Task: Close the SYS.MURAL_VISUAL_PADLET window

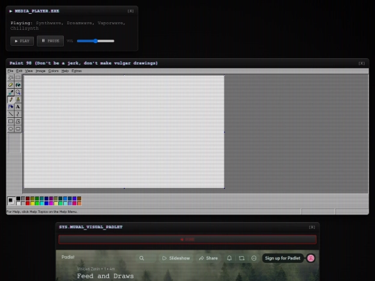Action: 312,228
